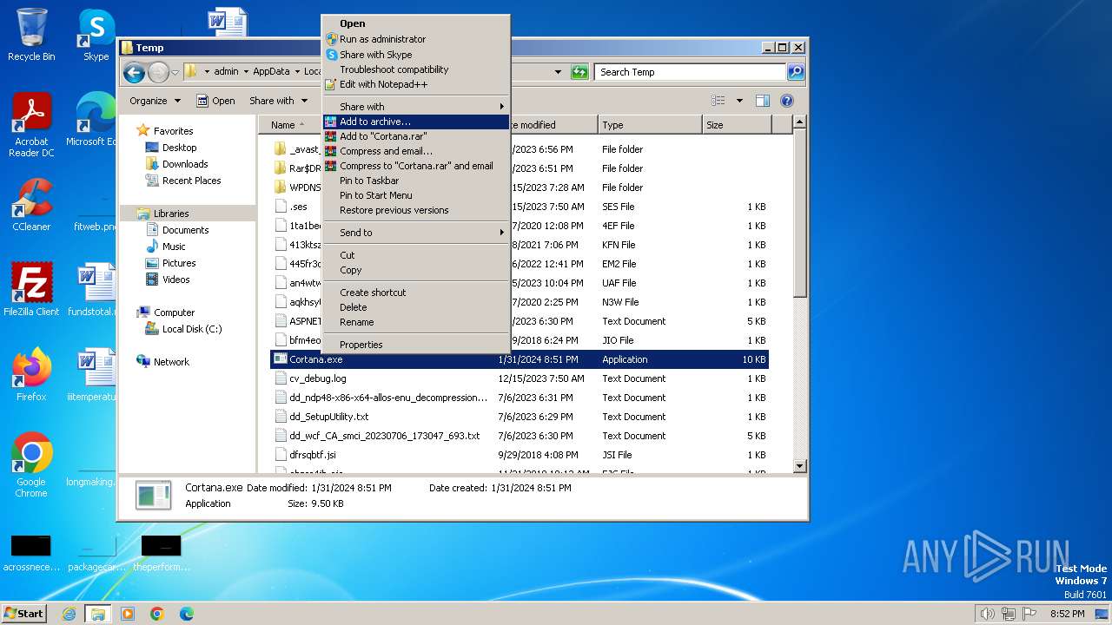Choose Edit with Notepad++
Image resolution: width=1112 pixels, height=625 pixels.
pos(416,84)
